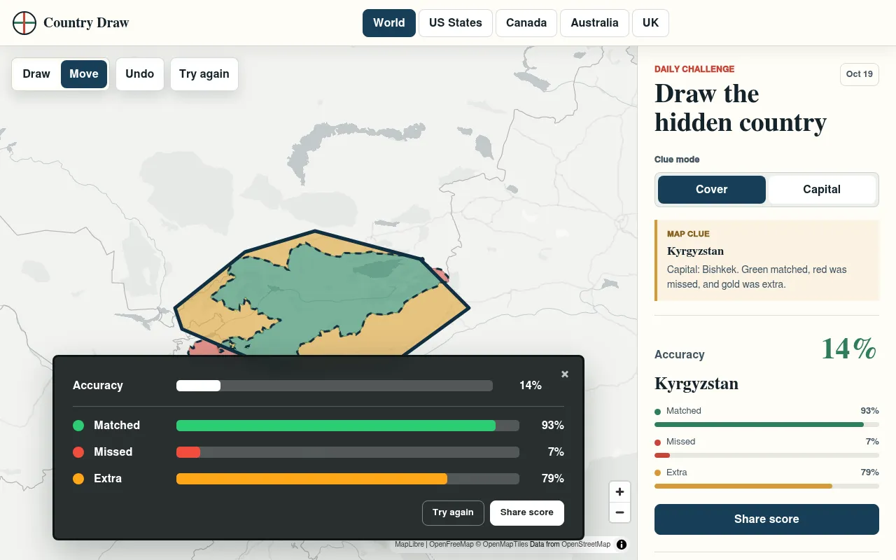
Task: Open the US States tab
Action: (x=456, y=23)
